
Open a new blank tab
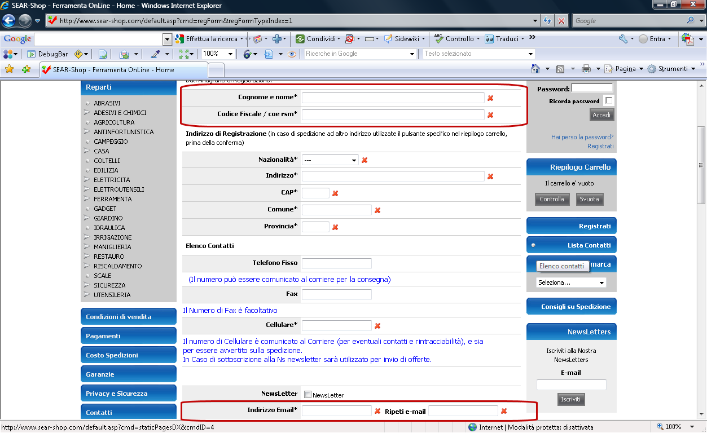pyautogui.click(x=217, y=70)
